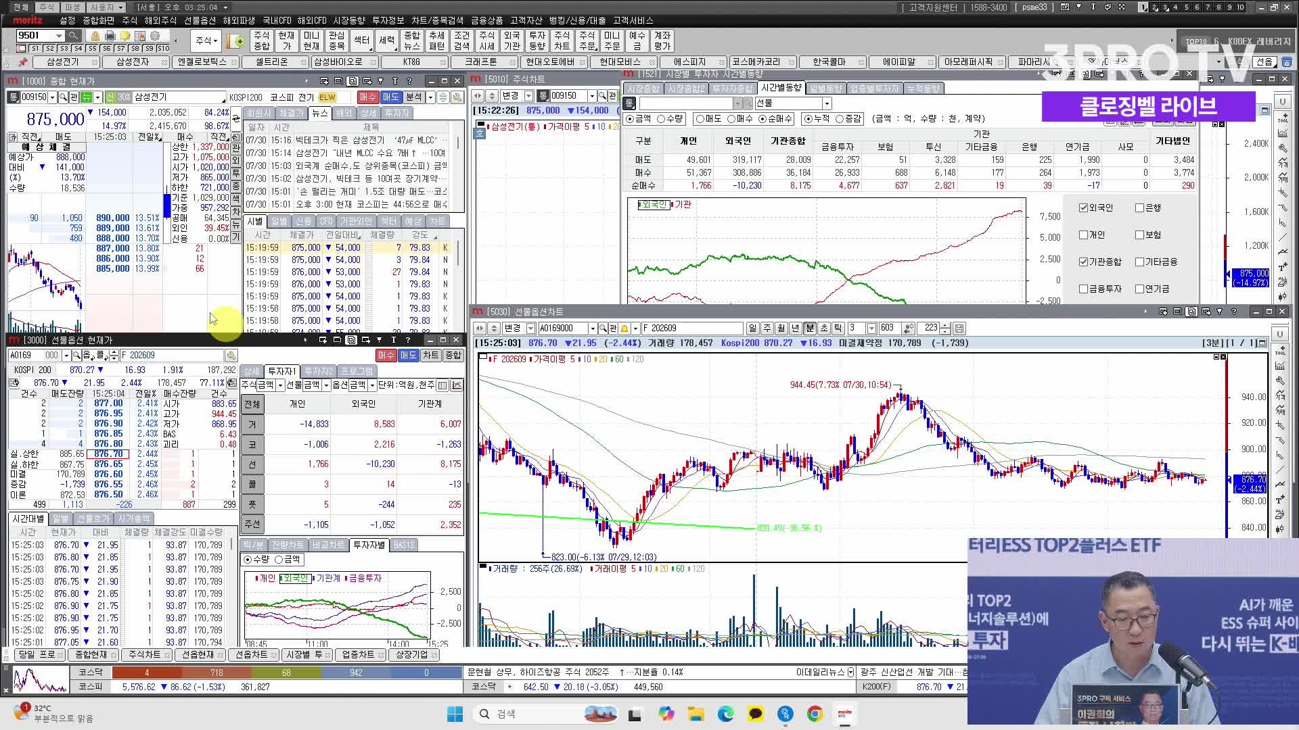Open the add-screen folder icon in main toolbar

(x=236, y=41)
